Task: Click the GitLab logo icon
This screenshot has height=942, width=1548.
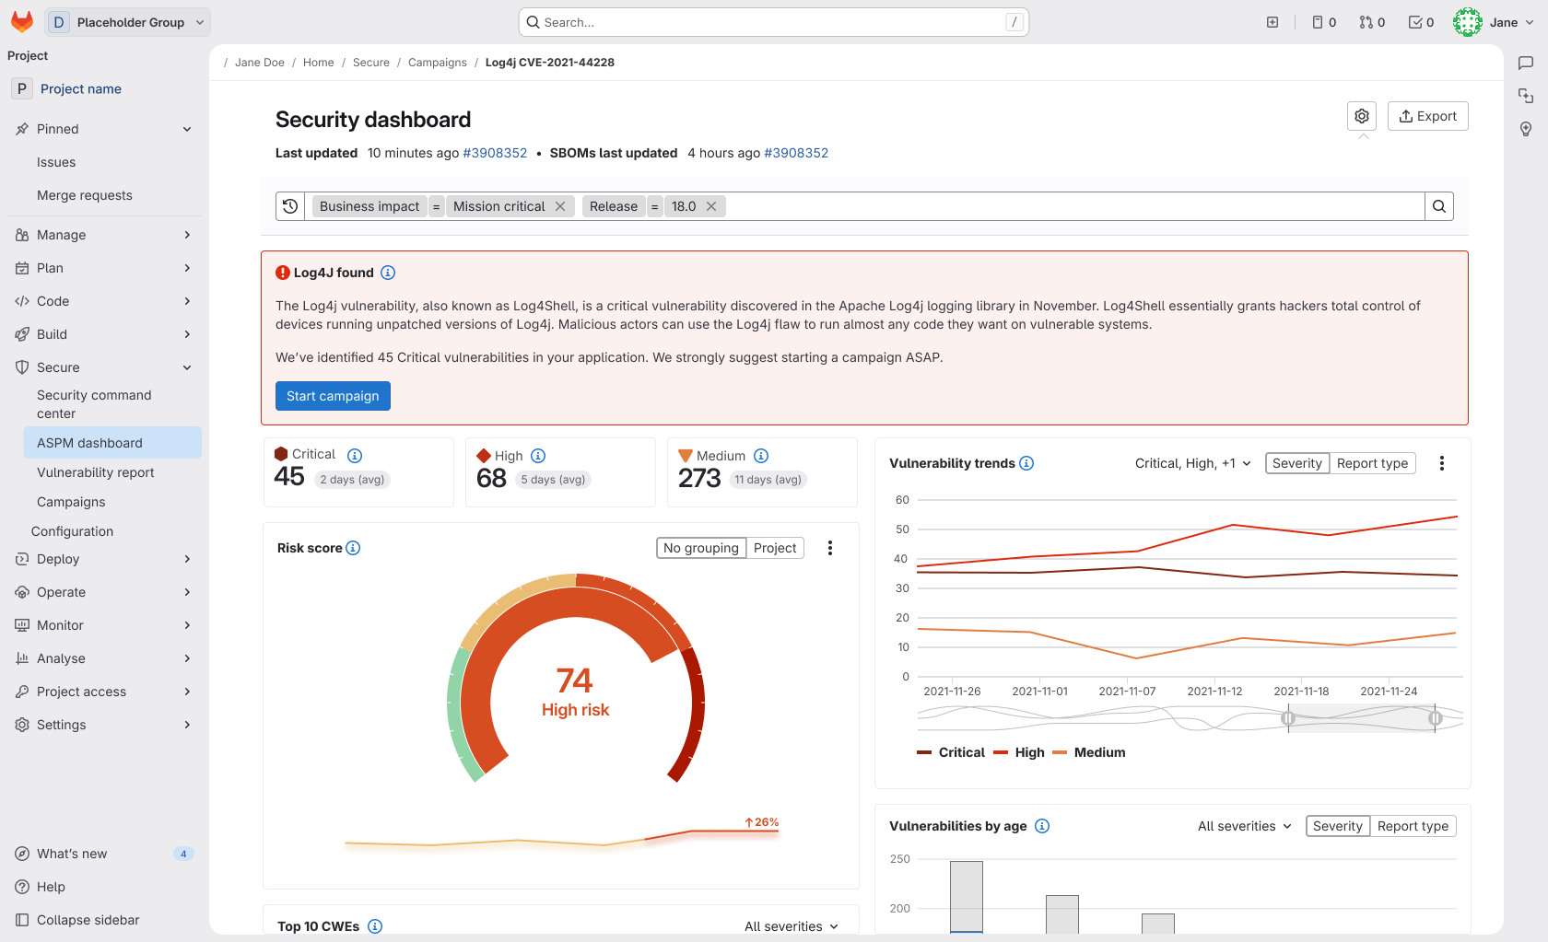Action: pos(22,22)
